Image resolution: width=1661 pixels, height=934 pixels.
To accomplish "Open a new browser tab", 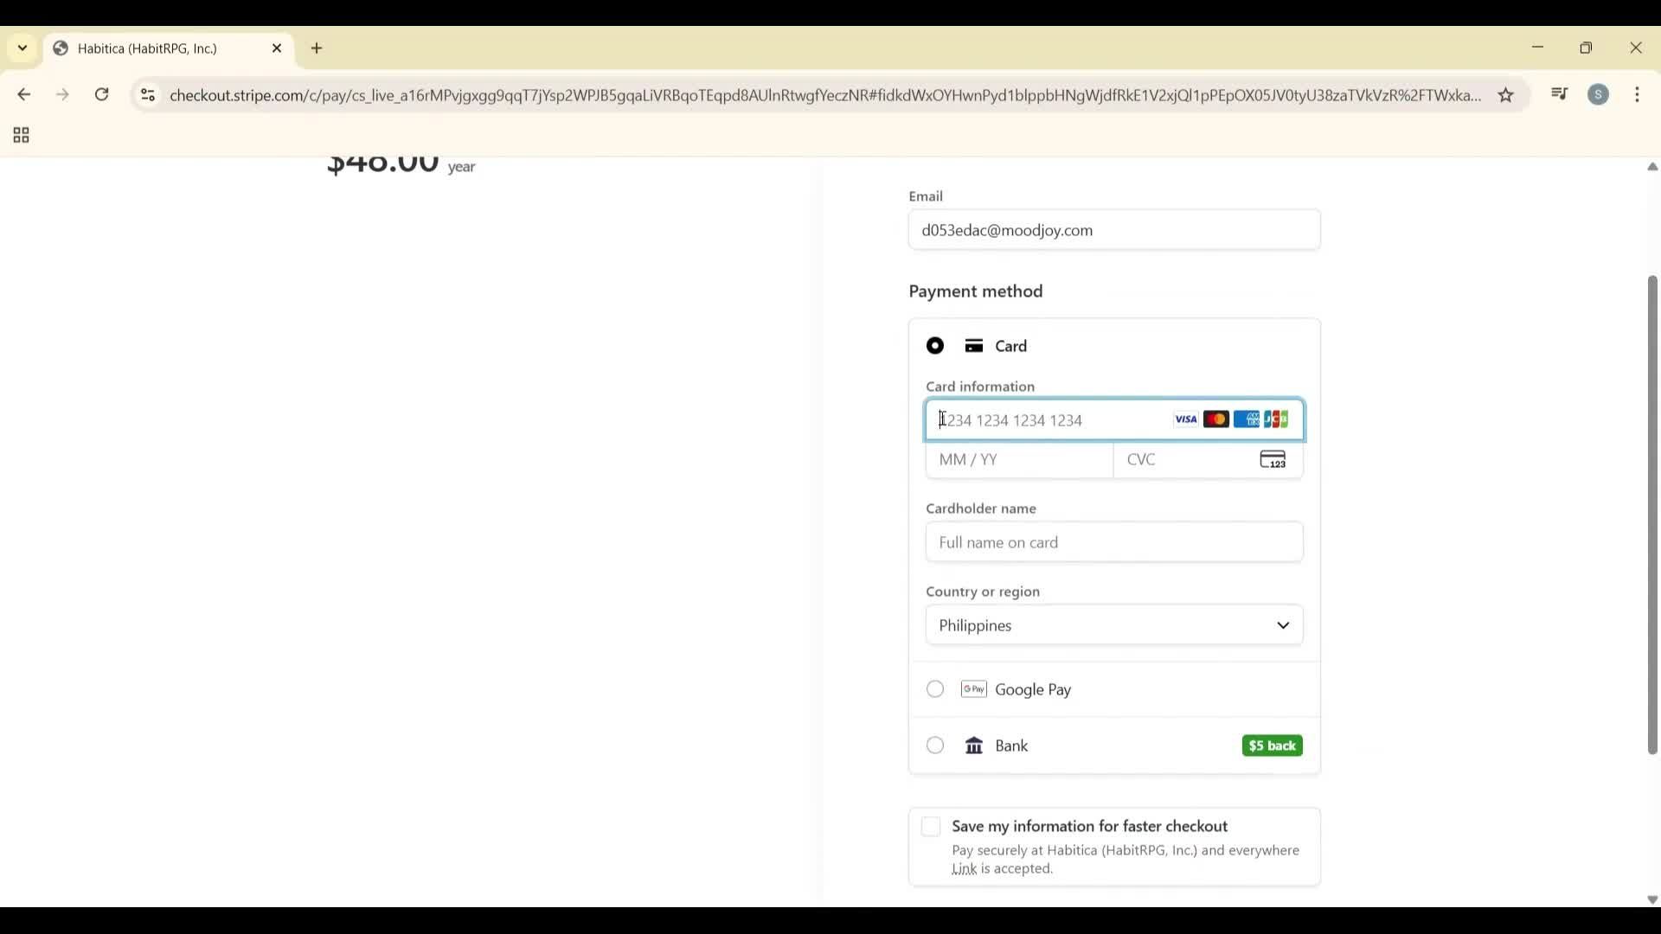I will (317, 48).
